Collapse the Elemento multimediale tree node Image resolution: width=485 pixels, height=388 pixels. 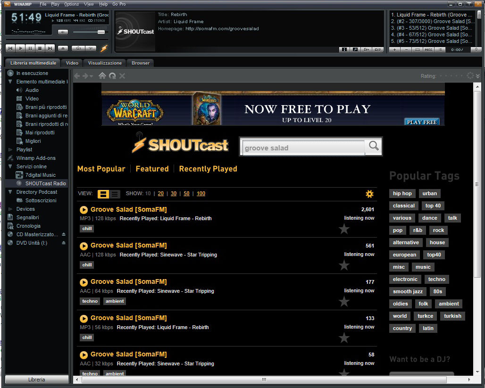pyautogui.click(x=10, y=82)
